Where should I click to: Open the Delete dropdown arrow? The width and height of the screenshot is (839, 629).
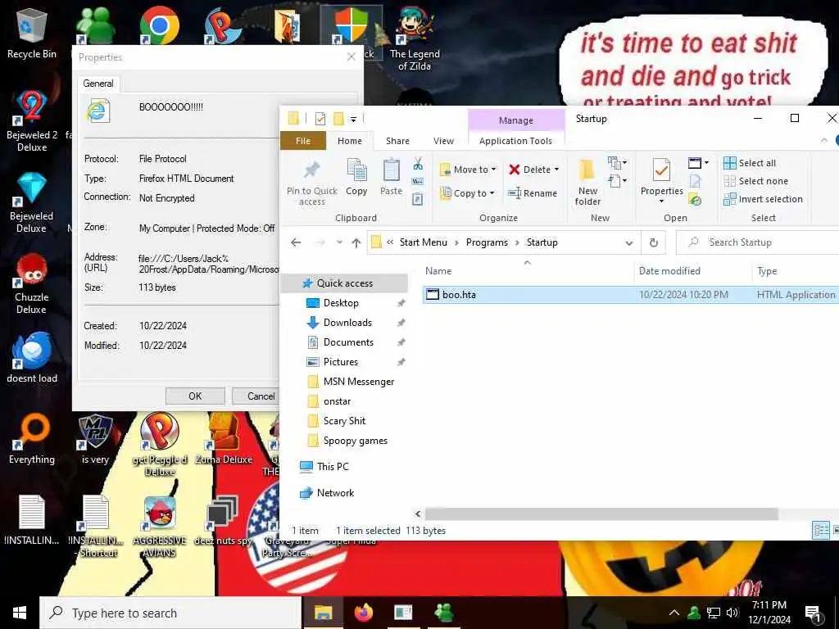coord(556,170)
